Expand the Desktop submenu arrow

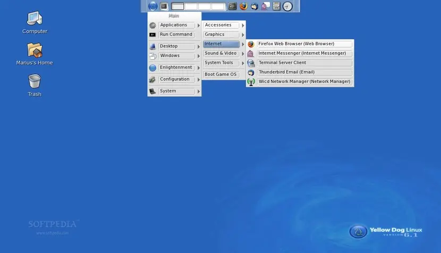point(199,46)
